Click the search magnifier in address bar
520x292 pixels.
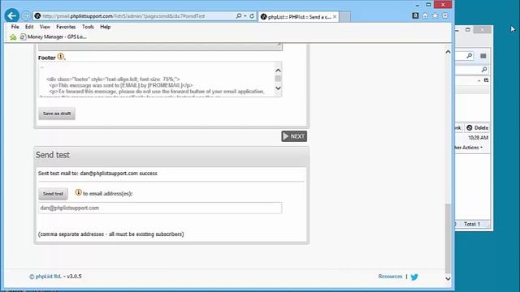point(238,15)
